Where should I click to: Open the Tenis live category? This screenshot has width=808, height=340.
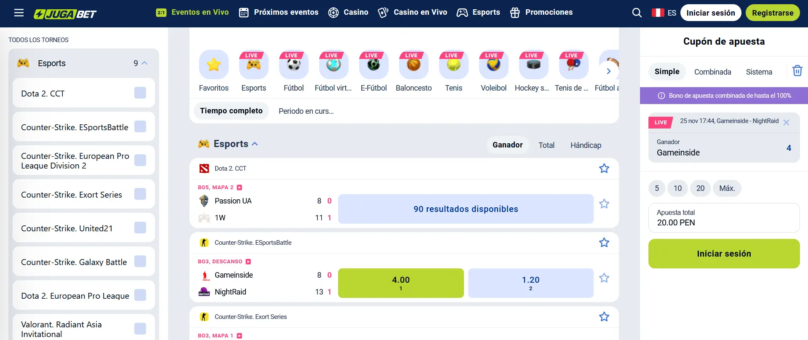pos(453,65)
